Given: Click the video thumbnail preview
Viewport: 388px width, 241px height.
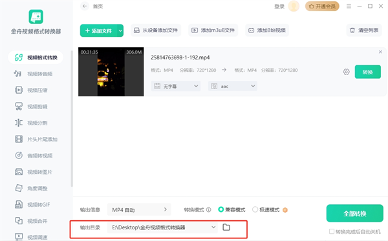Looking at the screenshot, I should [x=111, y=72].
